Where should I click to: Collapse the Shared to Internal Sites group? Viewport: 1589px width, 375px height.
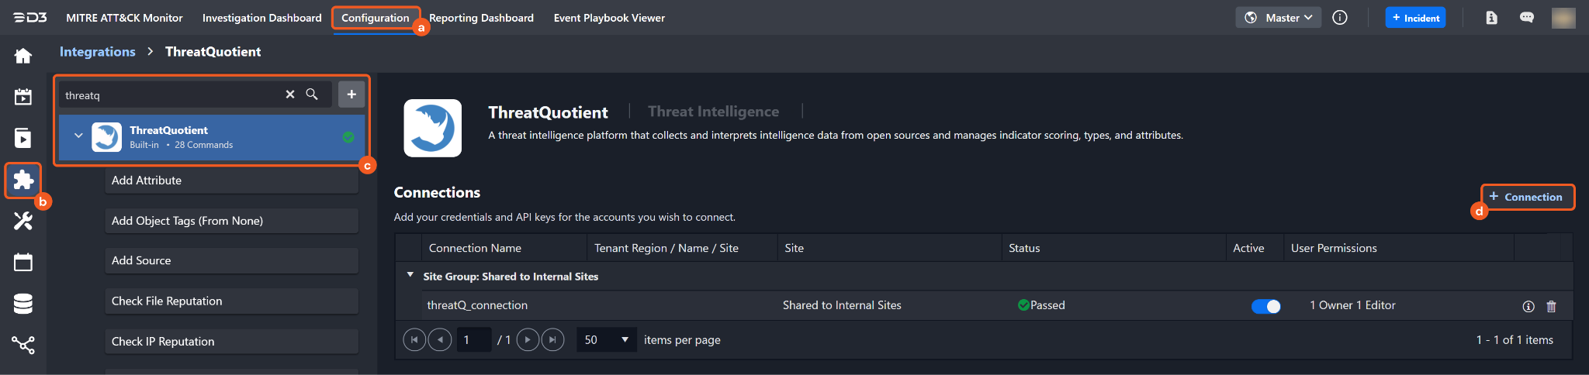410,275
